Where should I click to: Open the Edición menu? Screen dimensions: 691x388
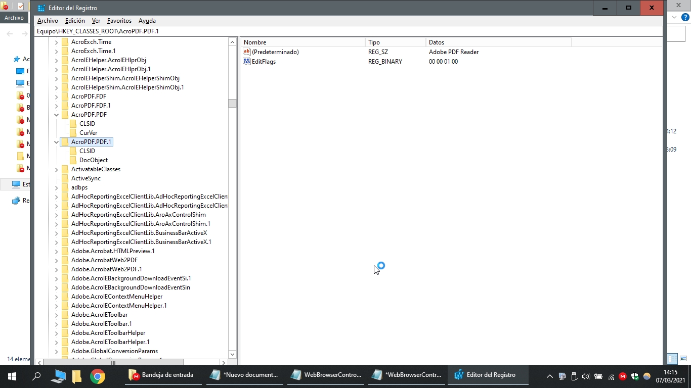tap(75, 21)
